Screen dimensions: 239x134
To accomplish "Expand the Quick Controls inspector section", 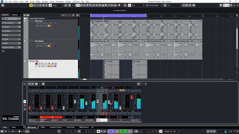I will pos(11,47).
